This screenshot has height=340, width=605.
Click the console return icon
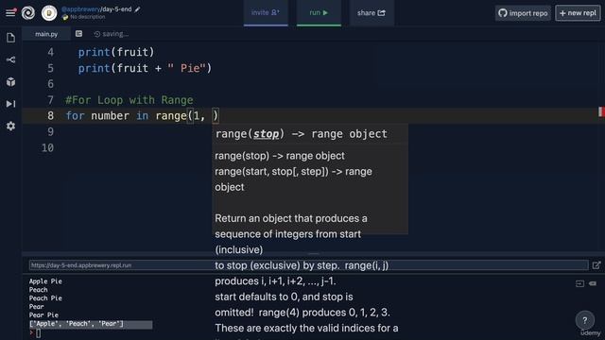click(x=579, y=283)
